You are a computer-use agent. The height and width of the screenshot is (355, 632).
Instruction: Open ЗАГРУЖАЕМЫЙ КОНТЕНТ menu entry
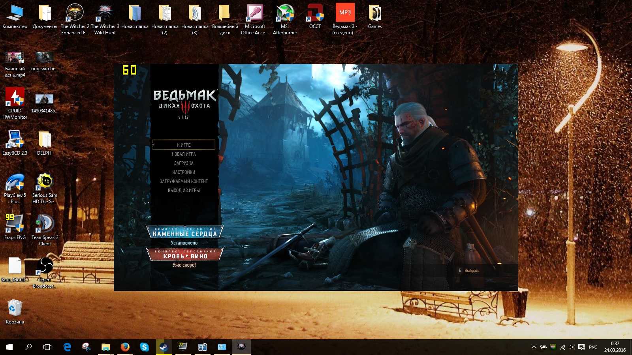tap(184, 181)
